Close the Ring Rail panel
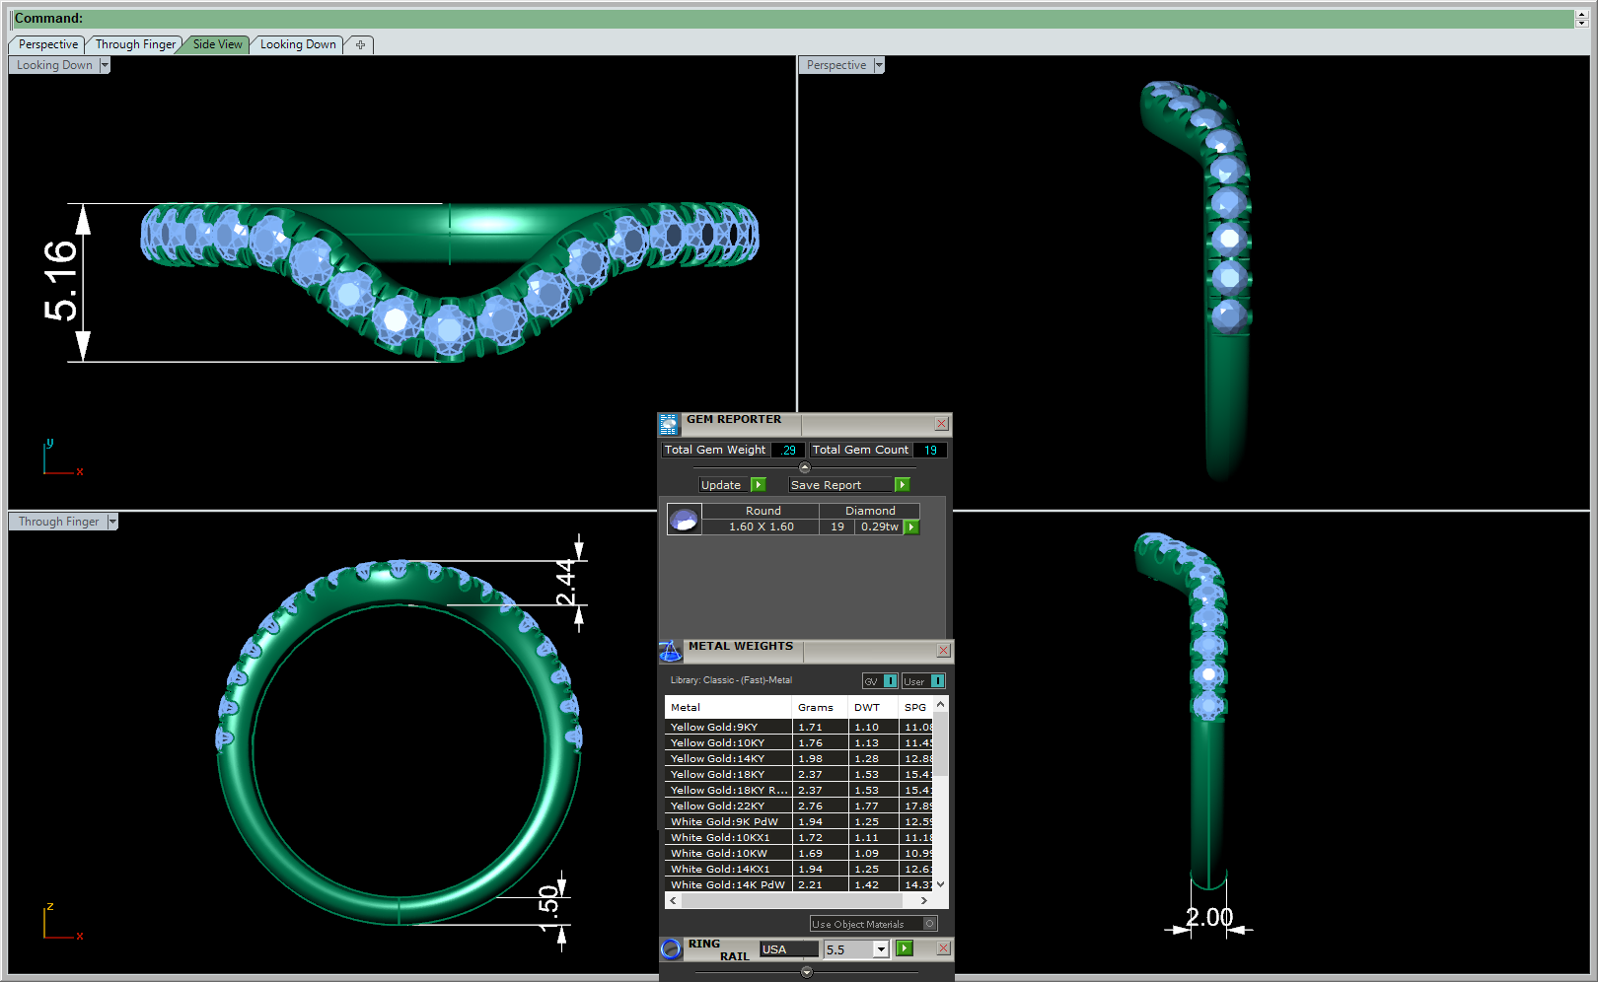The image size is (1598, 982). pyautogui.click(x=944, y=948)
